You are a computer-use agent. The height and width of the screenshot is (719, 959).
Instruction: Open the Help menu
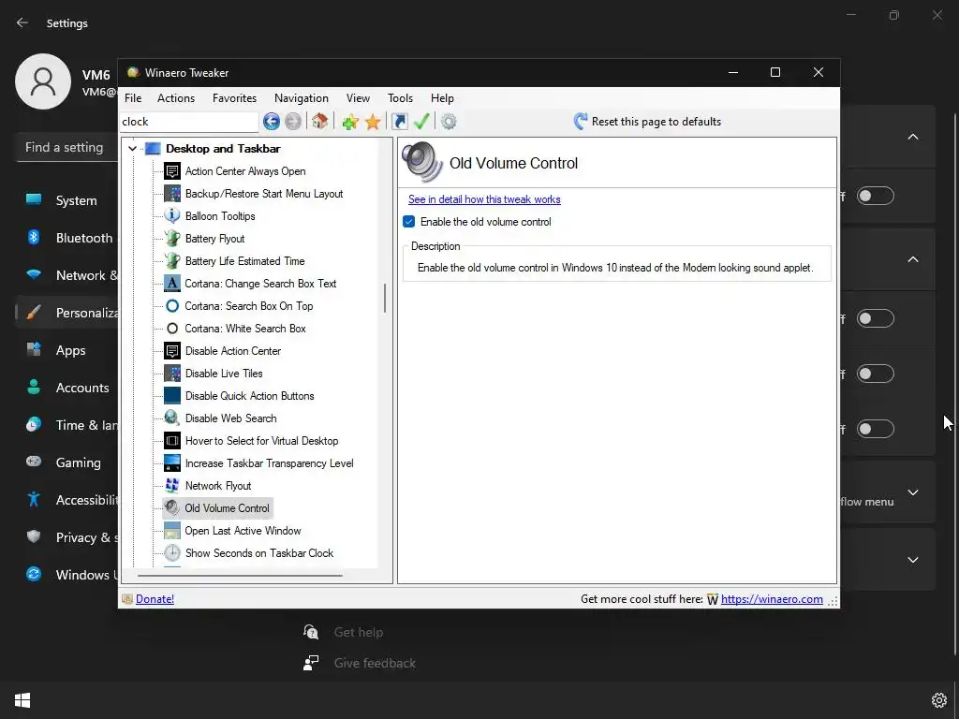coord(442,98)
